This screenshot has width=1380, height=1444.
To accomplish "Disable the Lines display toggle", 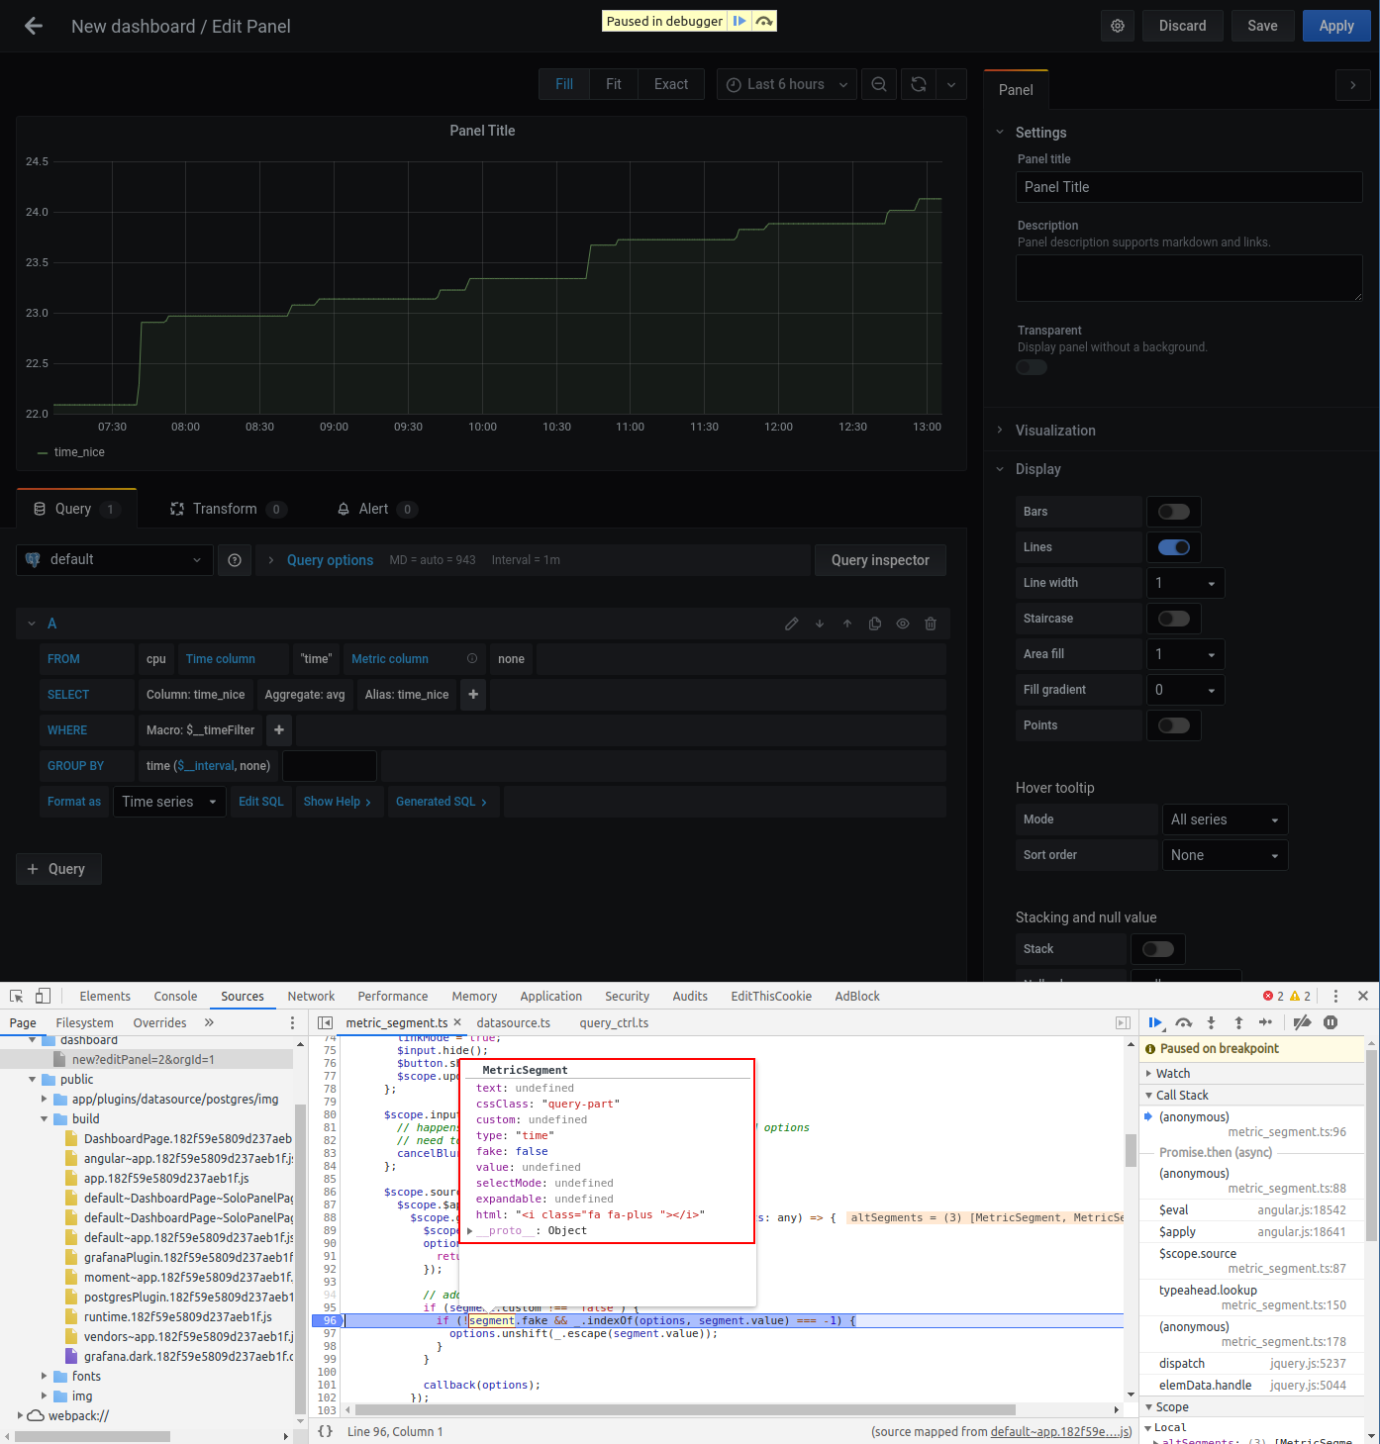I will (x=1174, y=547).
